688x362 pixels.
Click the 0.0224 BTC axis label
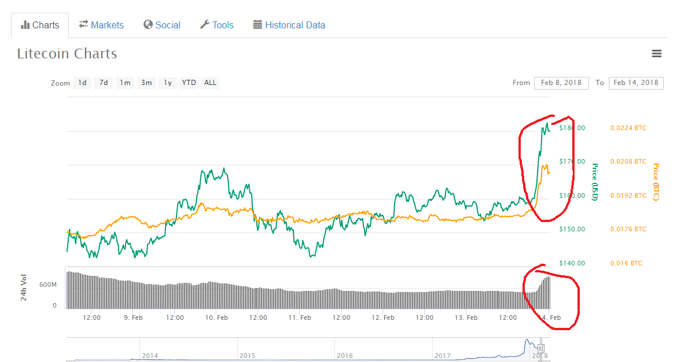pyautogui.click(x=628, y=128)
